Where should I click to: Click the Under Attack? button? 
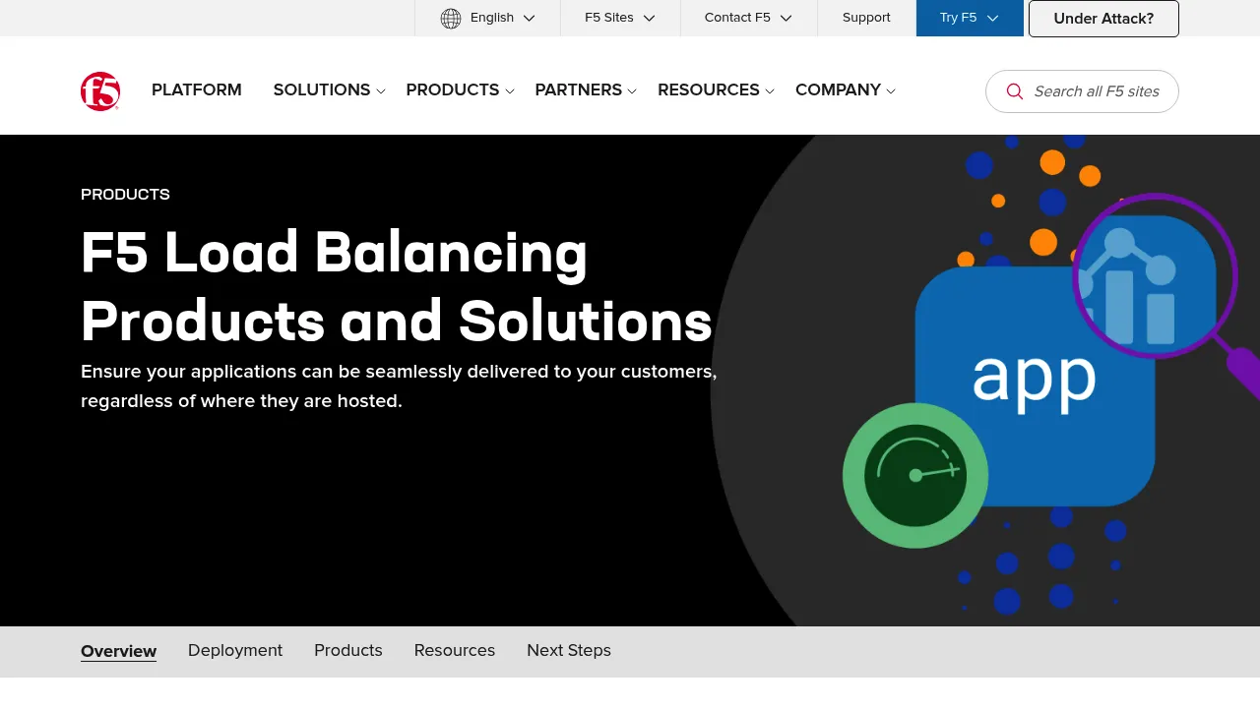pyautogui.click(x=1103, y=19)
